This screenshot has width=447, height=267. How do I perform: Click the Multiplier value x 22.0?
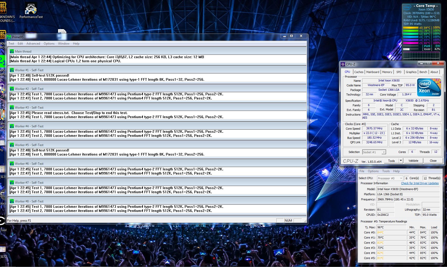(x=374, y=133)
